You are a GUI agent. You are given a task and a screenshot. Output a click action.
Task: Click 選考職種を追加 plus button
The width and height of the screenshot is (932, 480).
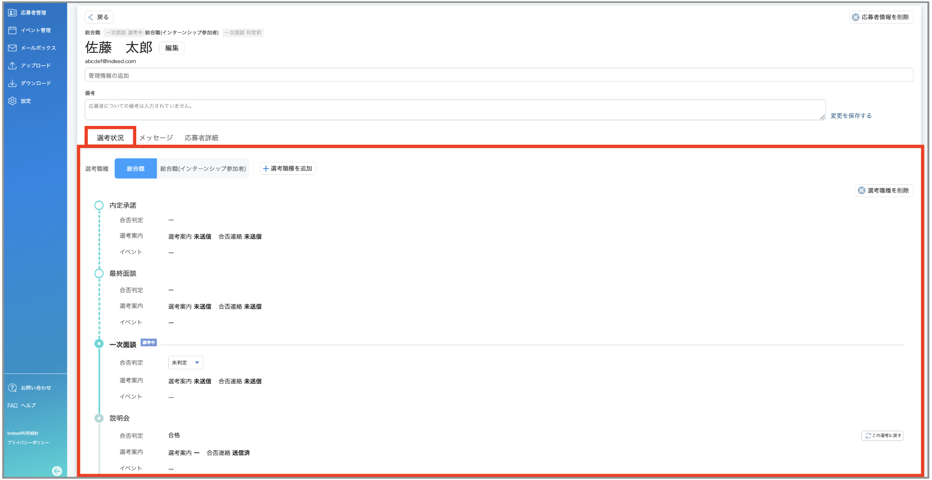click(x=288, y=169)
